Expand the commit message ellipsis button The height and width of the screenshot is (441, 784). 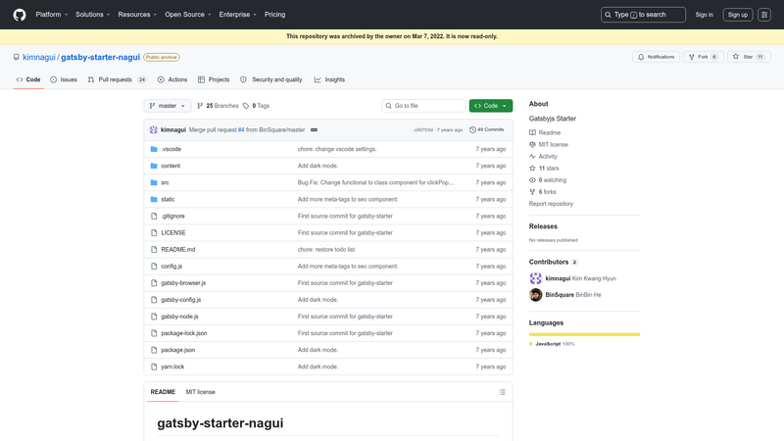314,130
